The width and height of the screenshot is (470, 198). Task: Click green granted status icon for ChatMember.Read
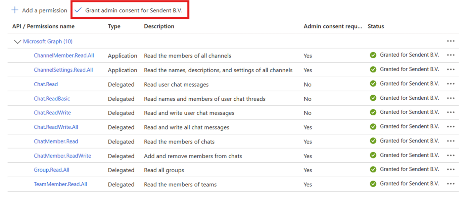point(373,141)
